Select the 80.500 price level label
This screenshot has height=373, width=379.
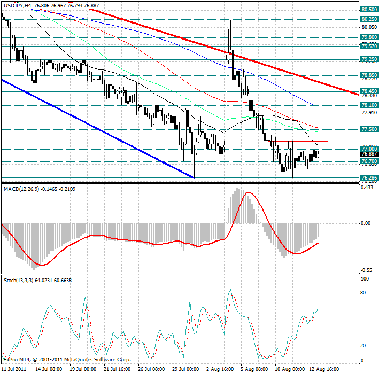coord(369,10)
